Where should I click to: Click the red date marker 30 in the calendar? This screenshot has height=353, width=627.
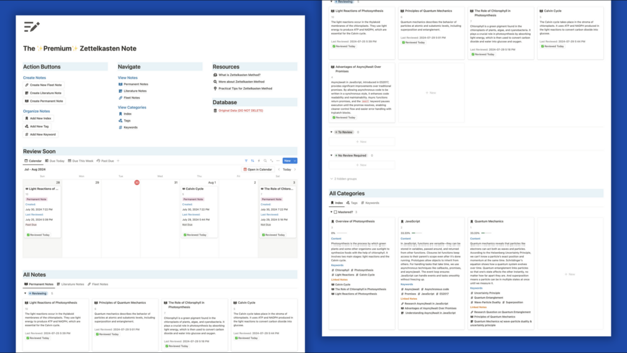click(x=137, y=182)
